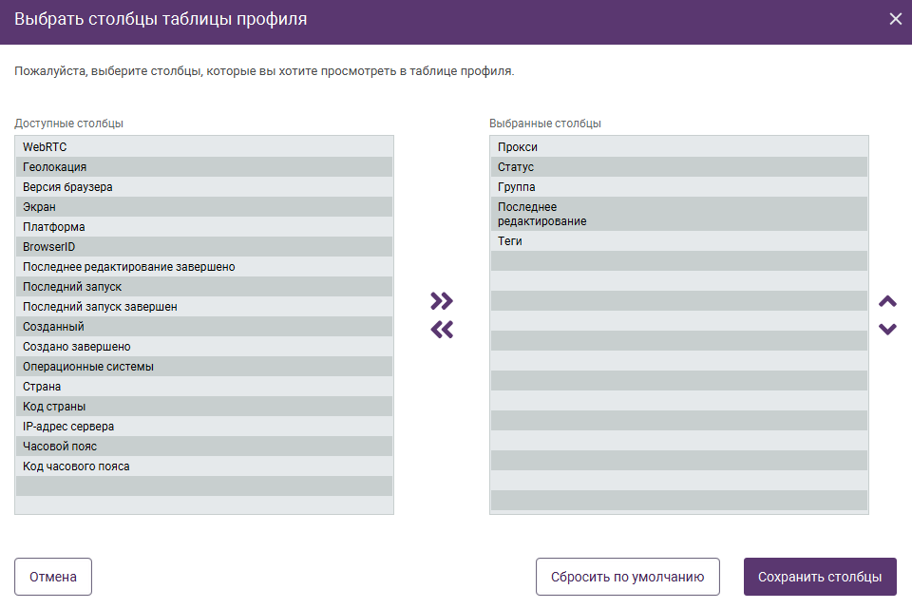Screen dimensions: 912x609
Task: Select Созданный in available columns
Action: coord(204,326)
